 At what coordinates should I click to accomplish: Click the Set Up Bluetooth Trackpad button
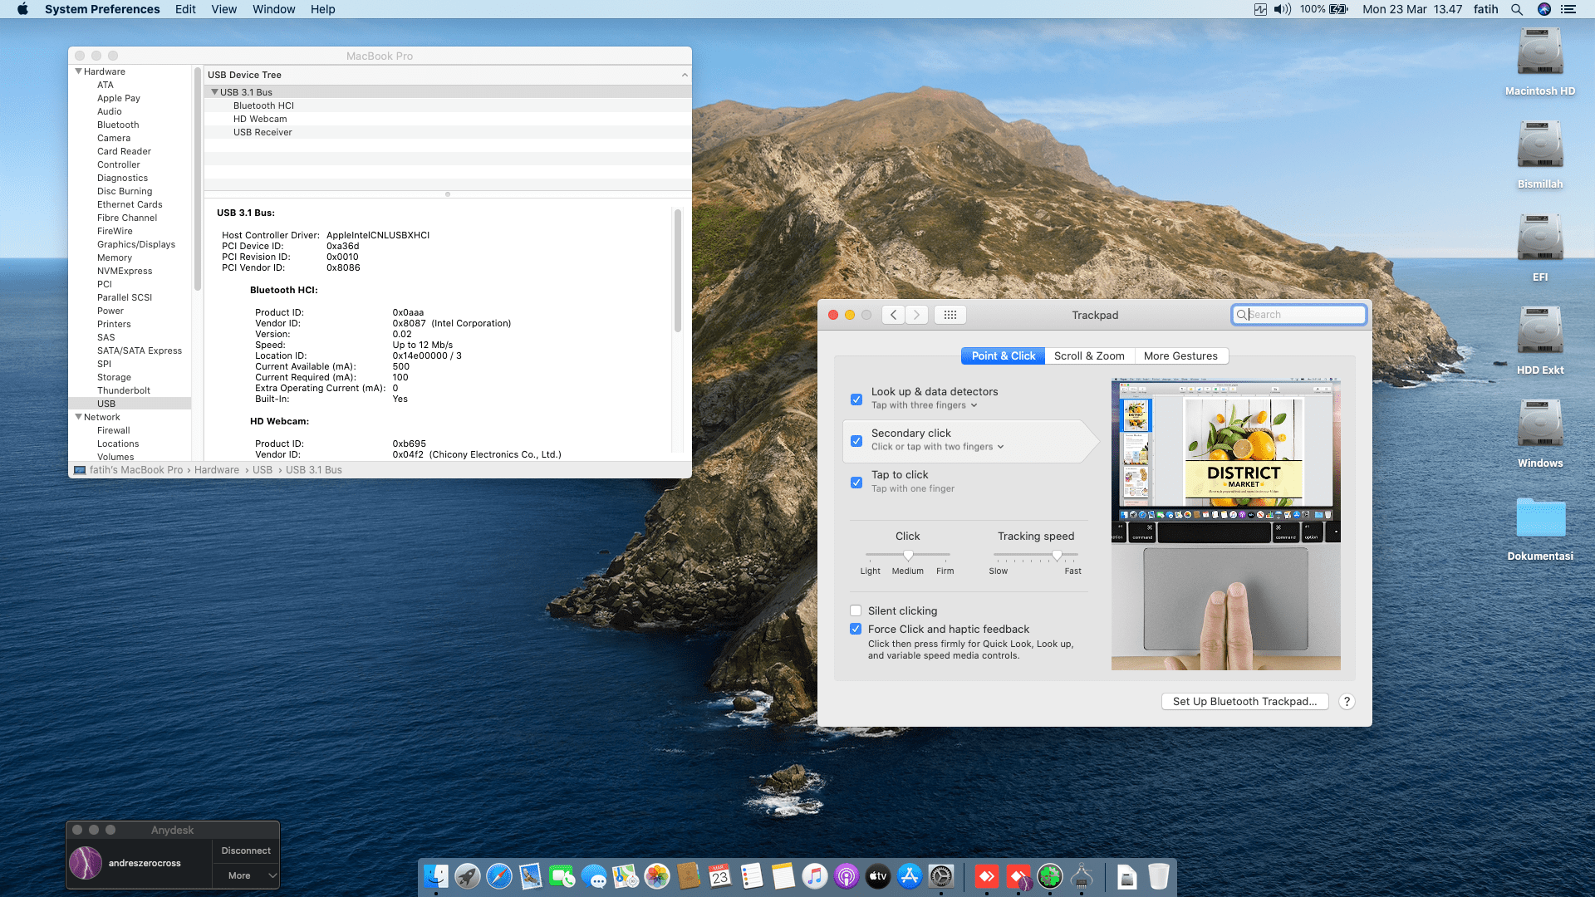1244,701
